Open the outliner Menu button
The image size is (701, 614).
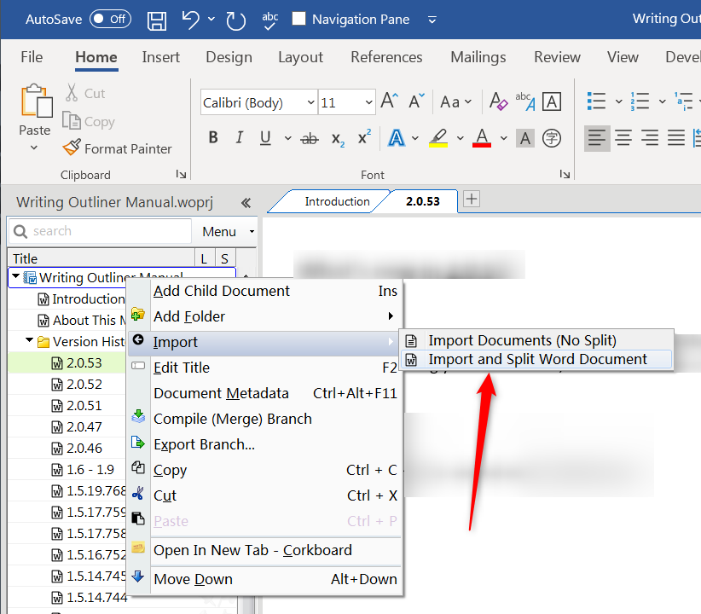[229, 231]
